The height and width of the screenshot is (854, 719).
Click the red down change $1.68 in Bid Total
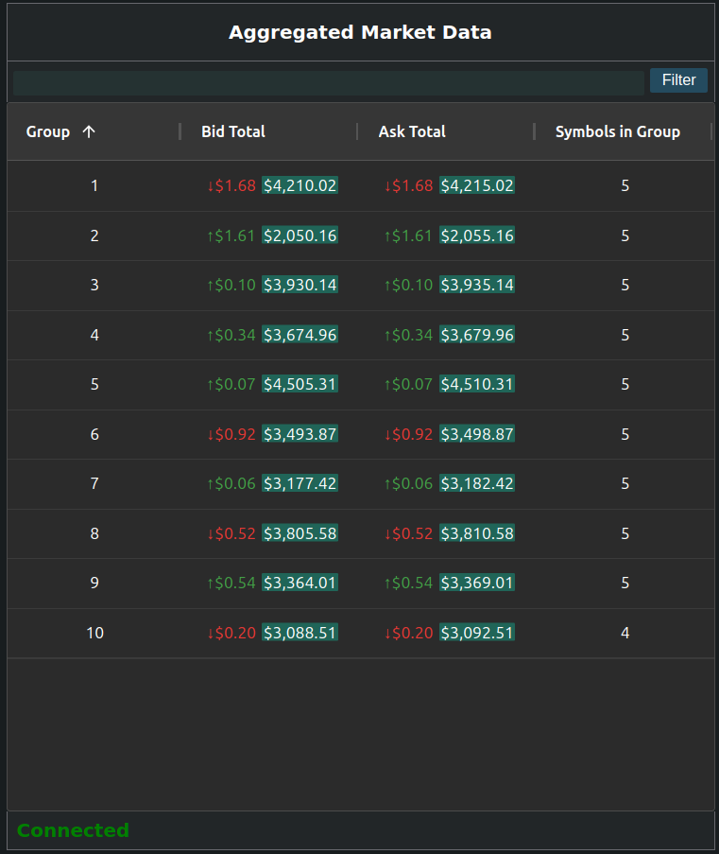[x=231, y=185]
